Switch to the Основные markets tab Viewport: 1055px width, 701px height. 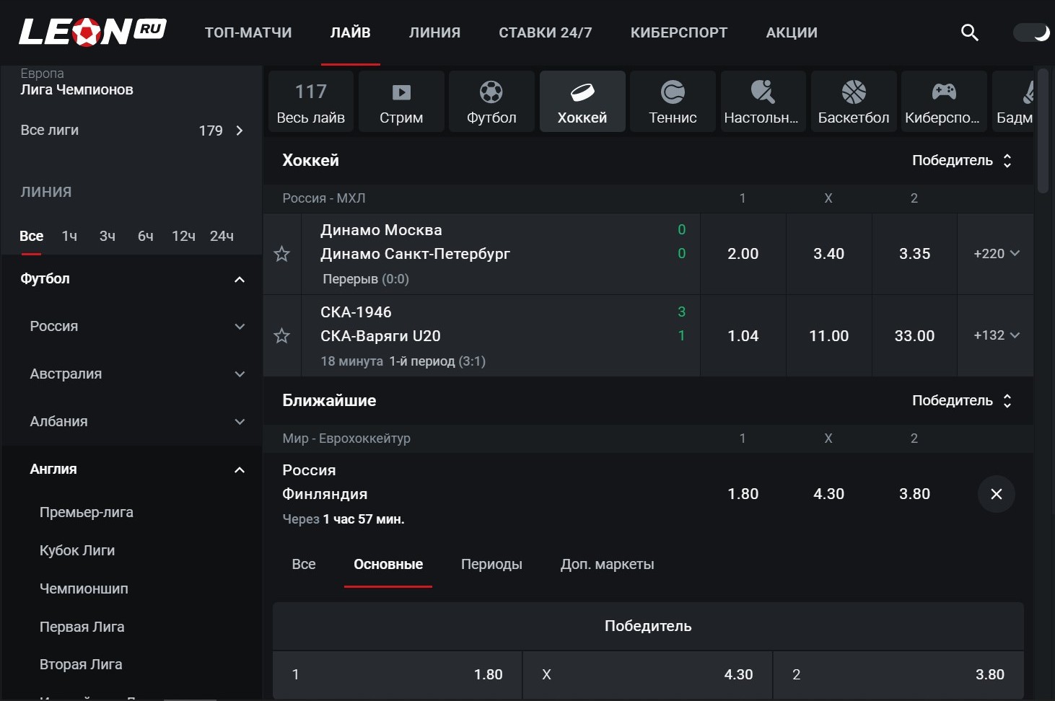pos(388,564)
